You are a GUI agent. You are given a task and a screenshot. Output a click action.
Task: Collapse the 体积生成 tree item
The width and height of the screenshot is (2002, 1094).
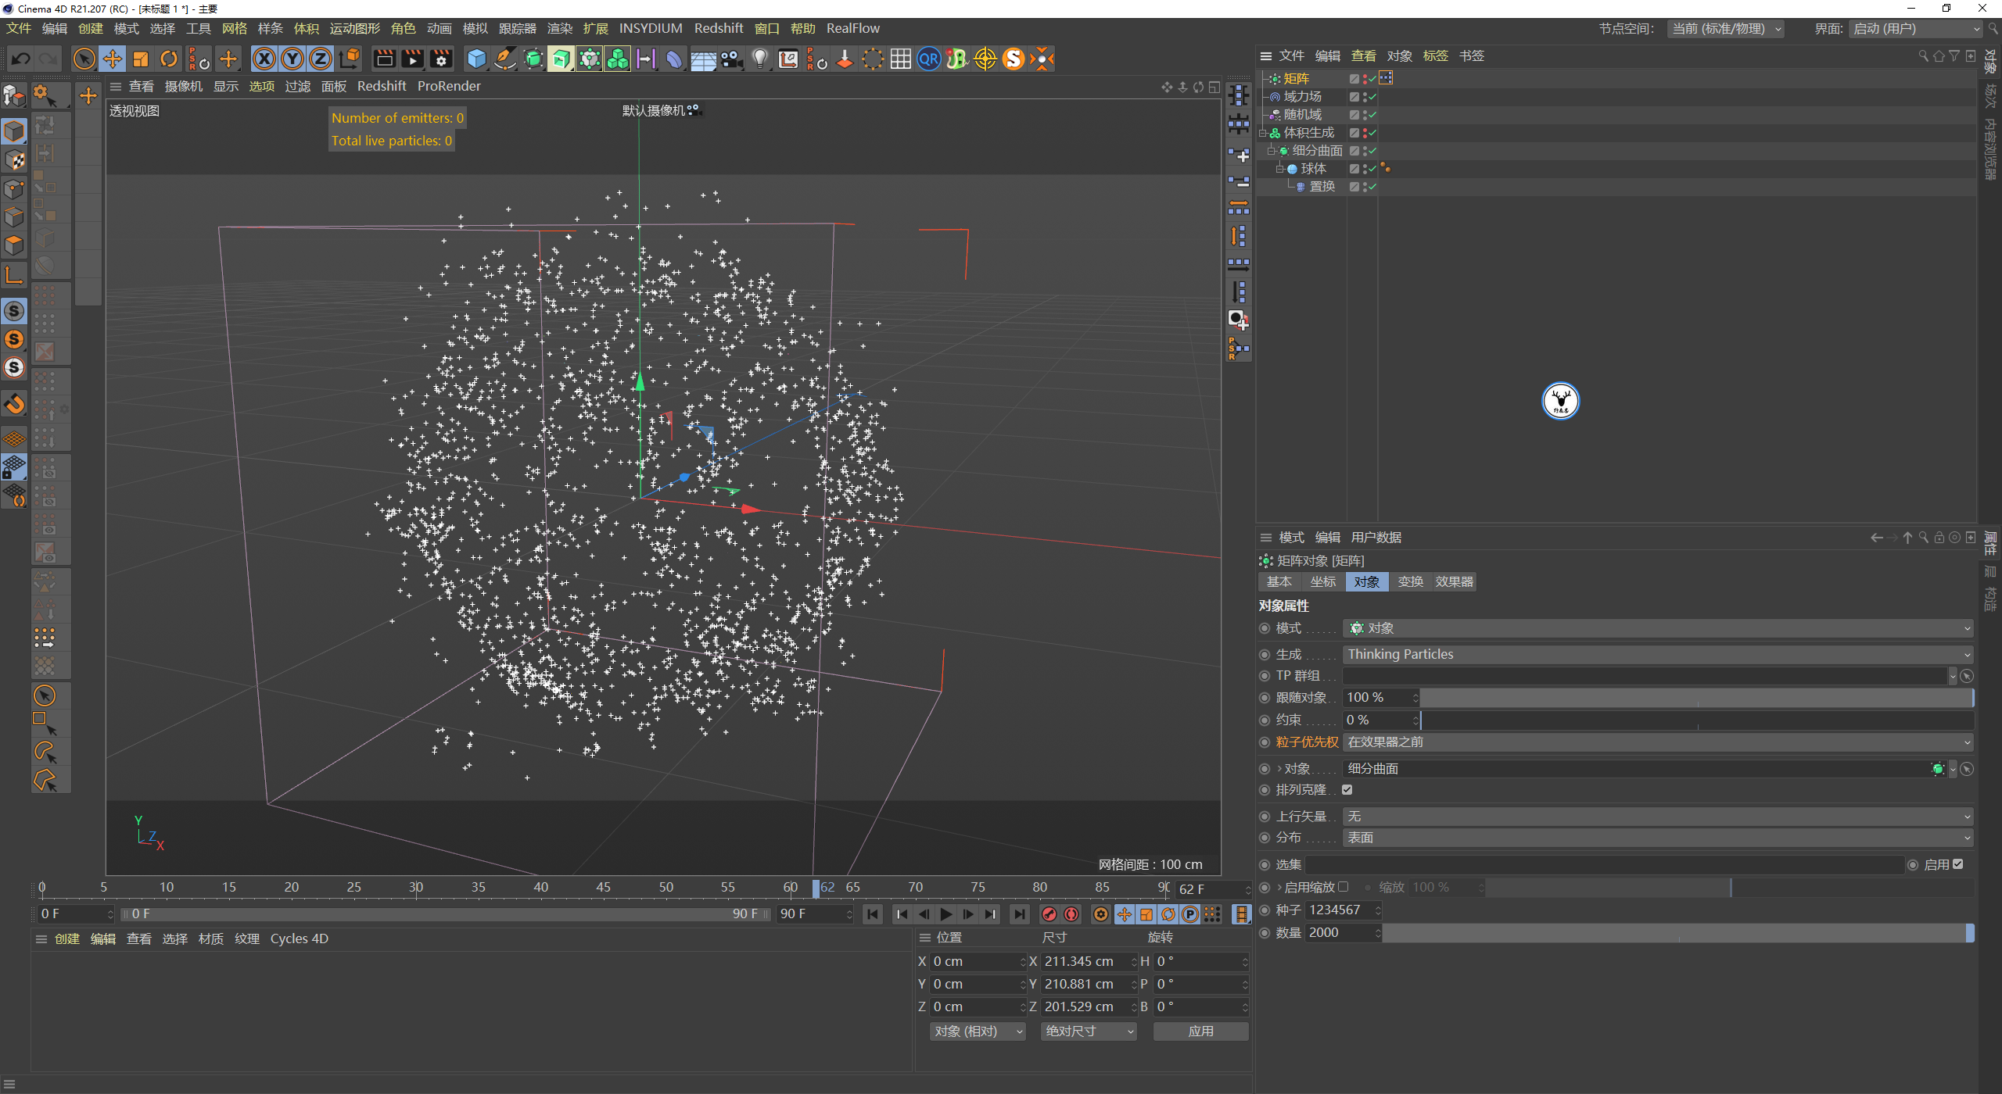(x=1262, y=133)
